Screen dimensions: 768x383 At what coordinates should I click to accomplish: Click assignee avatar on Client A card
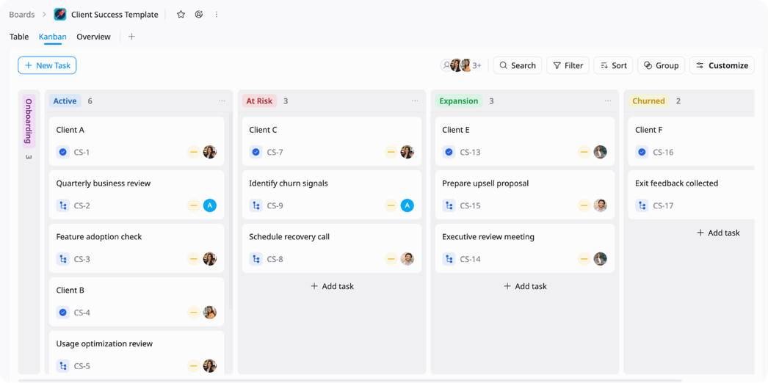pos(210,152)
